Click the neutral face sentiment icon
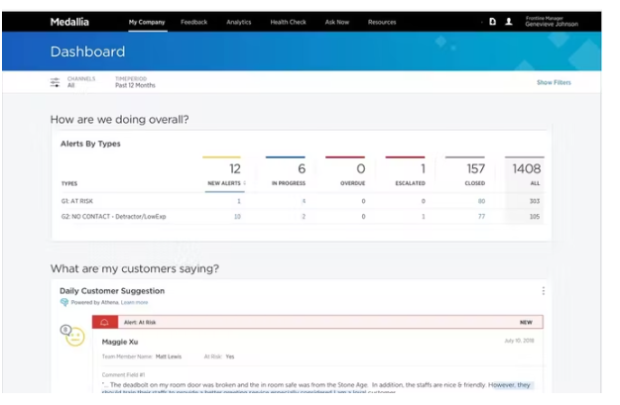 (x=73, y=338)
